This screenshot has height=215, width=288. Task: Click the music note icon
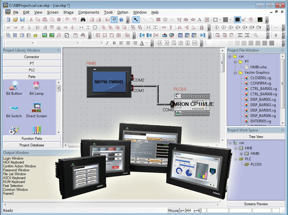pyautogui.click(x=59, y=35)
